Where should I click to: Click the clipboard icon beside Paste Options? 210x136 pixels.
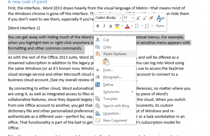pyautogui.click(x=98, y=54)
